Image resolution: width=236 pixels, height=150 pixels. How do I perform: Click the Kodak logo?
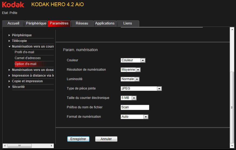[13, 5]
